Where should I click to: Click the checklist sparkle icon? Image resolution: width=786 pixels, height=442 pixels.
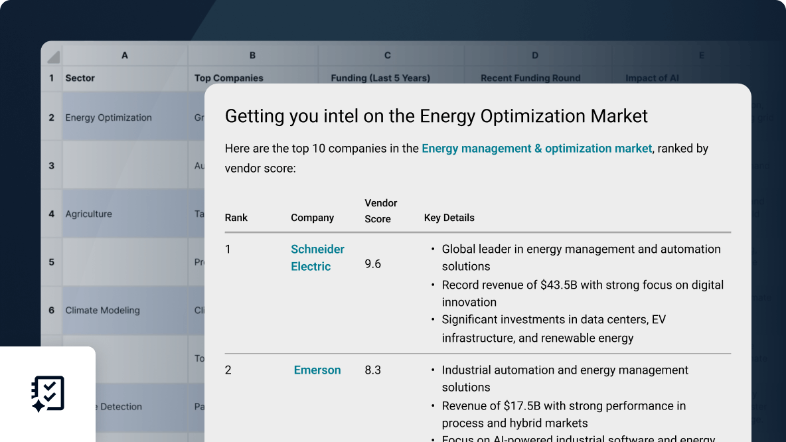[48, 394]
